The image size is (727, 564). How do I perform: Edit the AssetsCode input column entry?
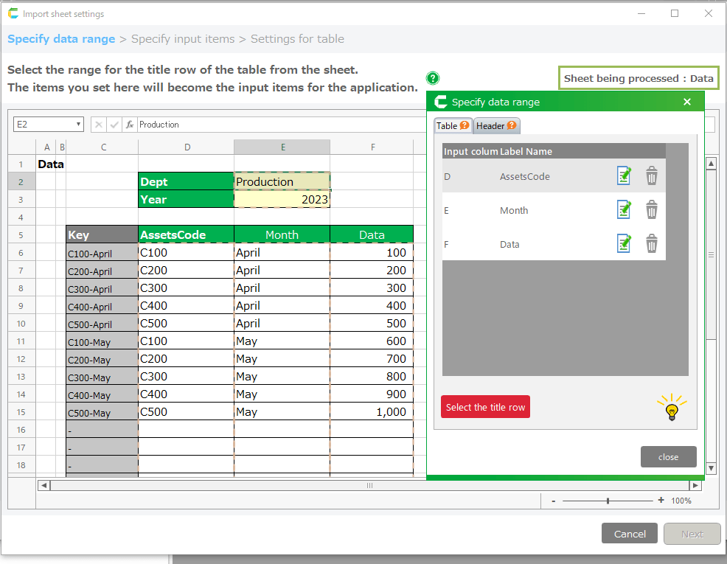(624, 176)
